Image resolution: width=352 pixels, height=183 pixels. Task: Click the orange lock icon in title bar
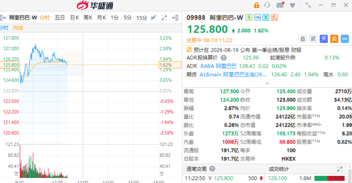[x=256, y=5]
